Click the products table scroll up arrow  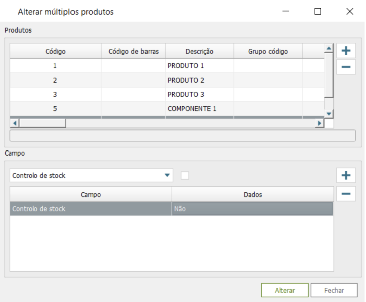coord(329,49)
